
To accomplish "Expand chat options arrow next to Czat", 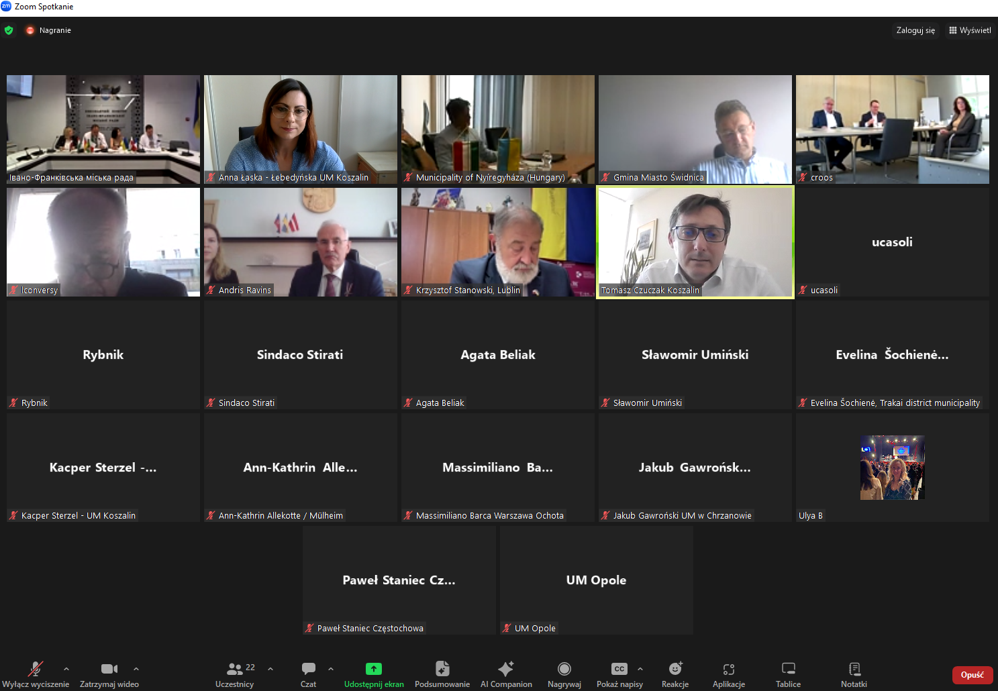I will tap(331, 669).
